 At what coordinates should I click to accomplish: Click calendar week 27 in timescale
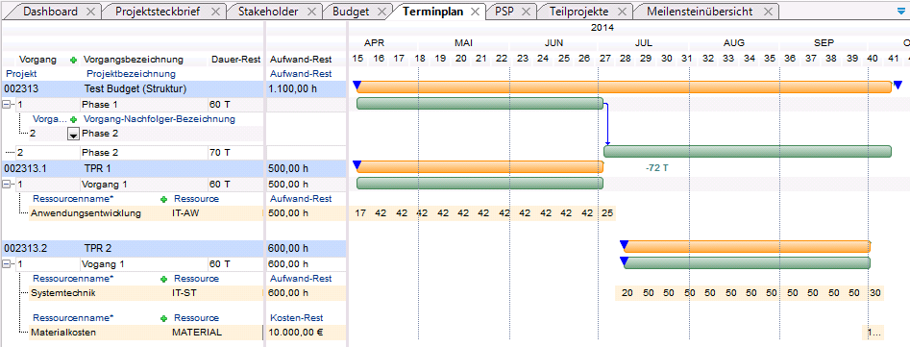(x=605, y=59)
